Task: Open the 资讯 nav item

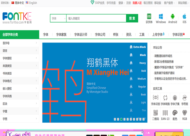Action: tap(129, 34)
